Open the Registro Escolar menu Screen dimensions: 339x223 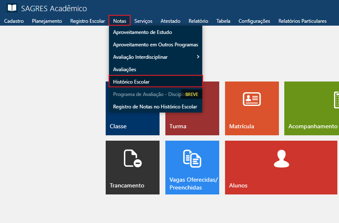coord(87,21)
